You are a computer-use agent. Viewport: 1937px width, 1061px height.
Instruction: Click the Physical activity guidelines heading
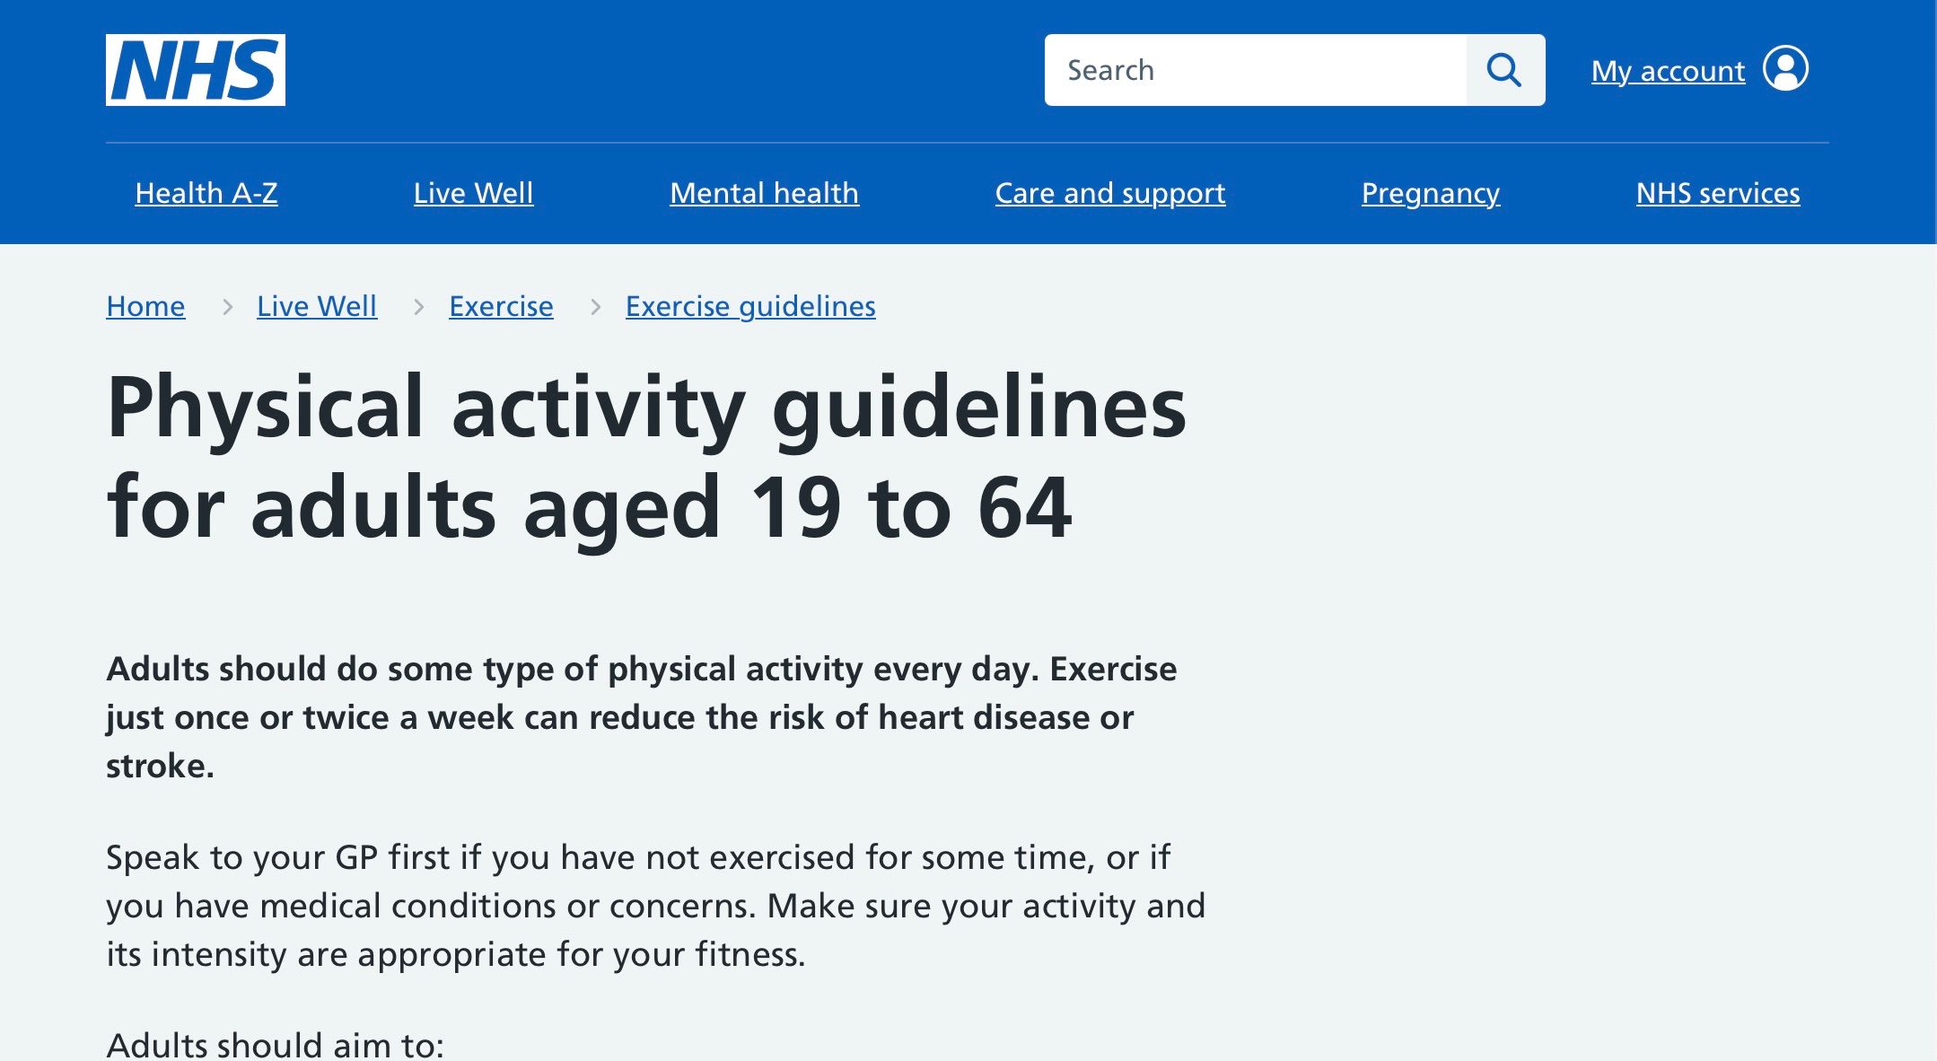tap(646, 457)
